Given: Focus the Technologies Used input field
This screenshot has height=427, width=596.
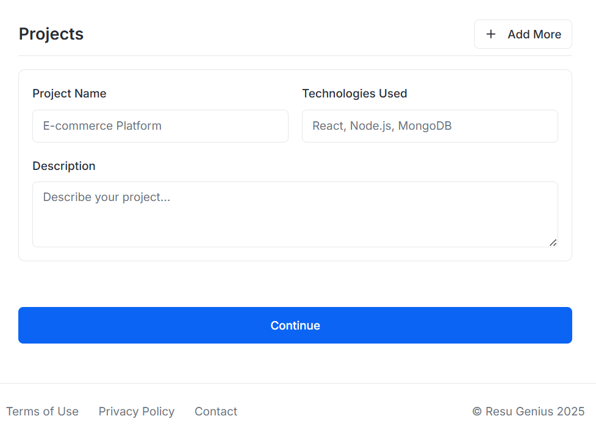Looking at the screenshot, I should point(430,126).
